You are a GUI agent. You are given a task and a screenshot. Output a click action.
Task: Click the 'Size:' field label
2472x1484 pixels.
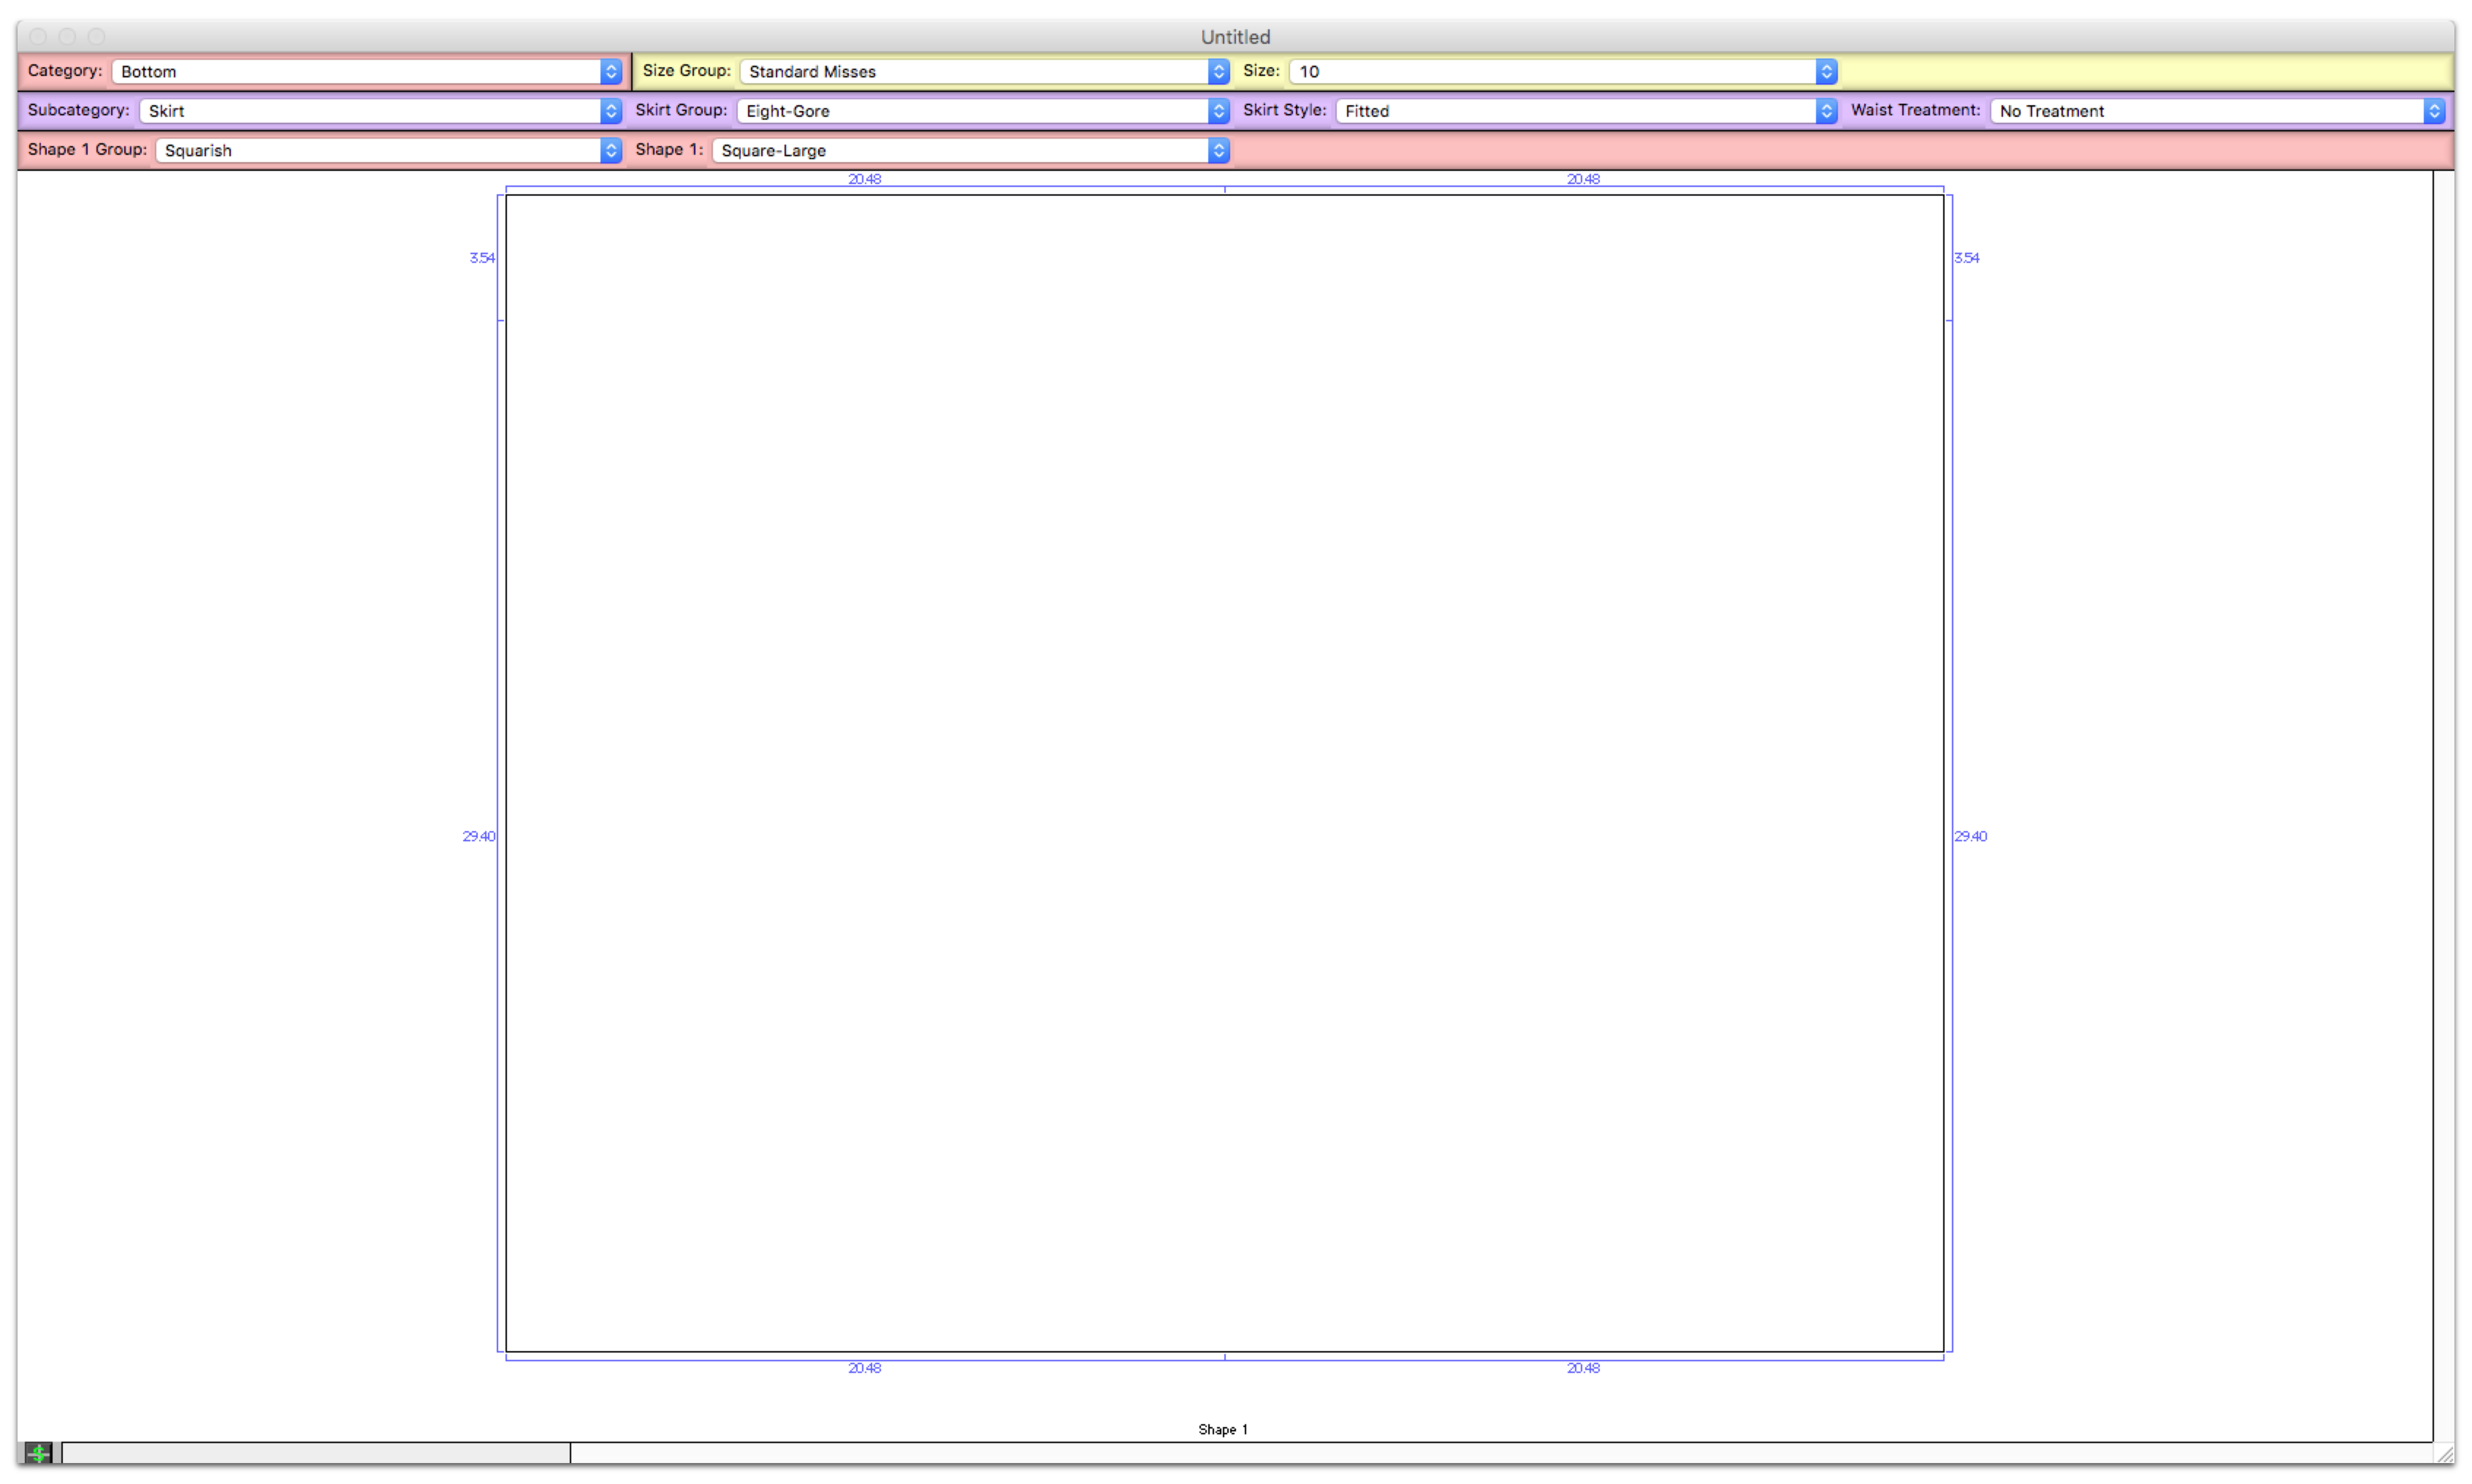(1261, 71)
